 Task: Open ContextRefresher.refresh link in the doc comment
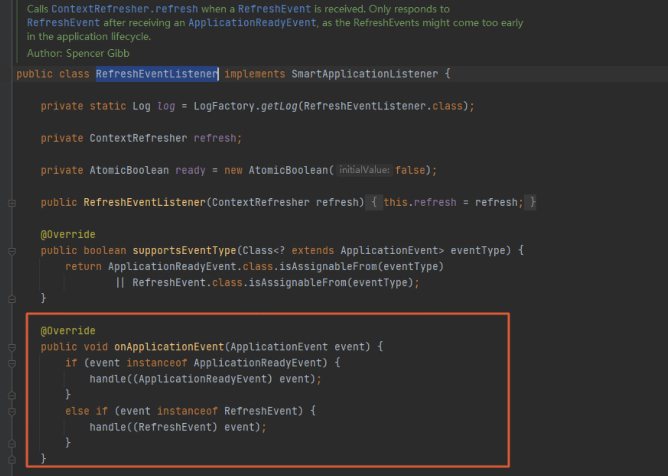pos(125,9)
